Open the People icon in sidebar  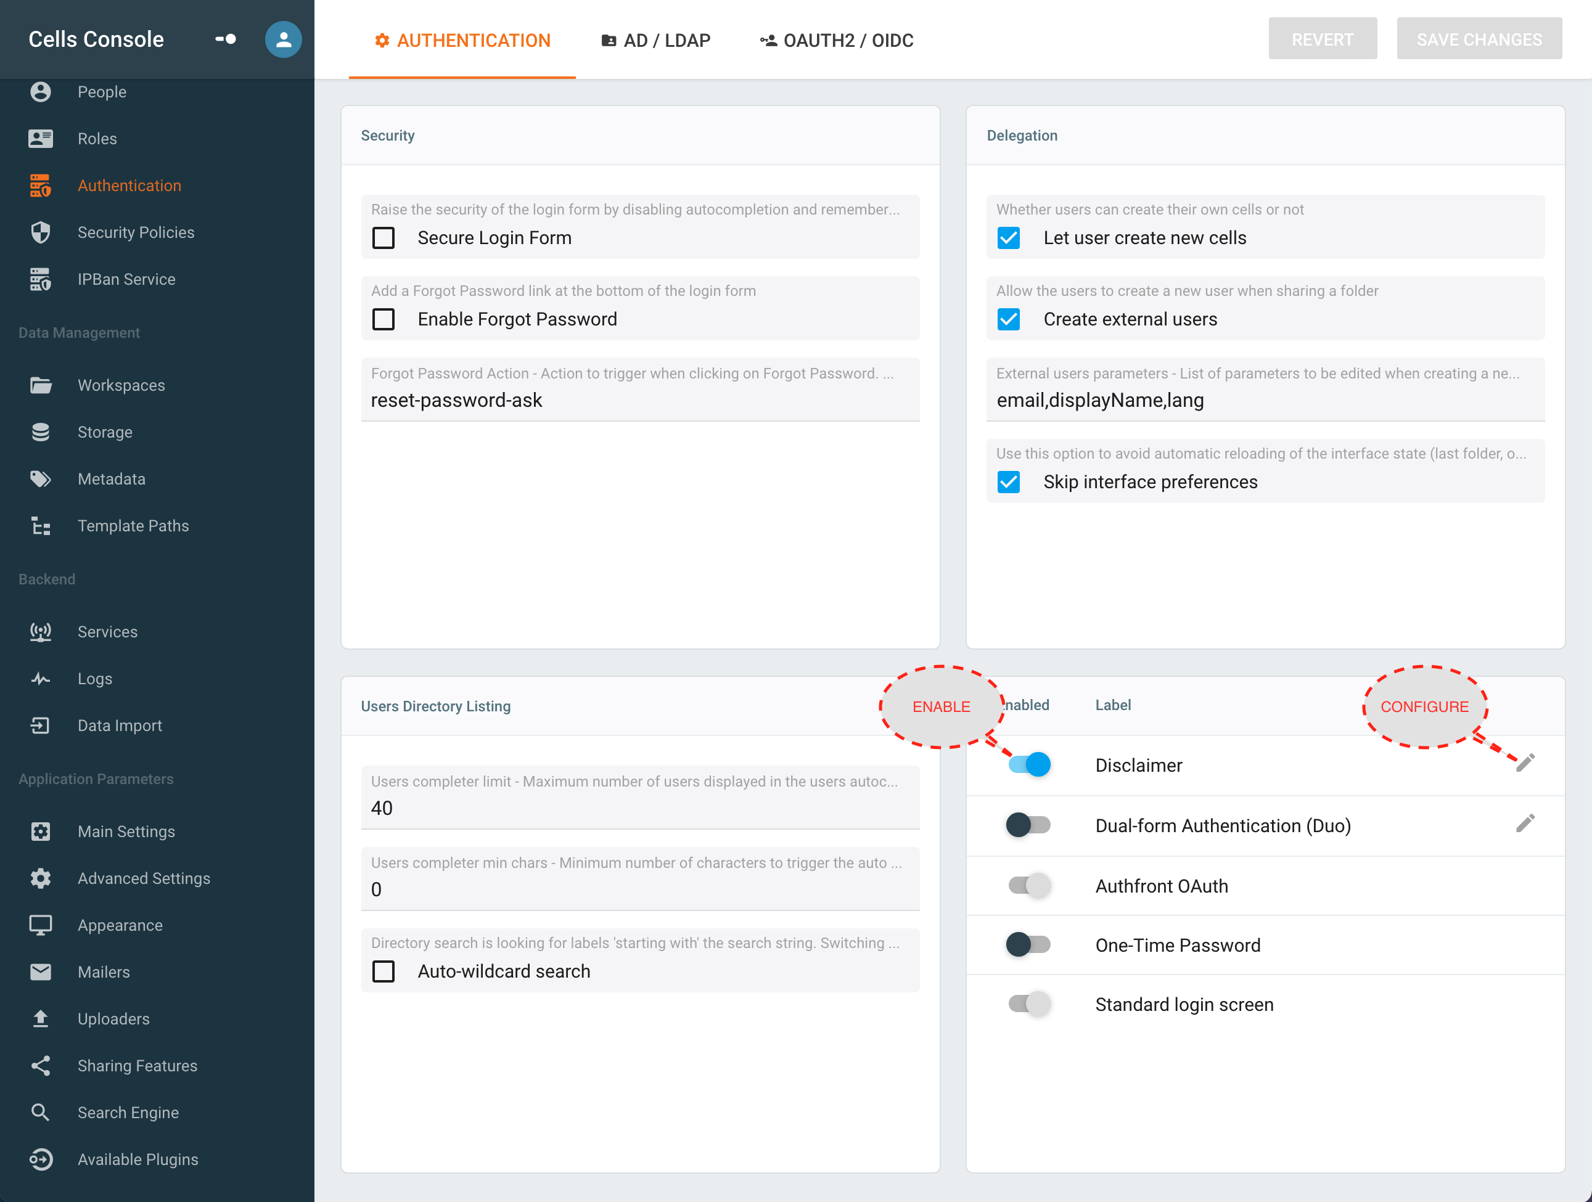(40, 92)
